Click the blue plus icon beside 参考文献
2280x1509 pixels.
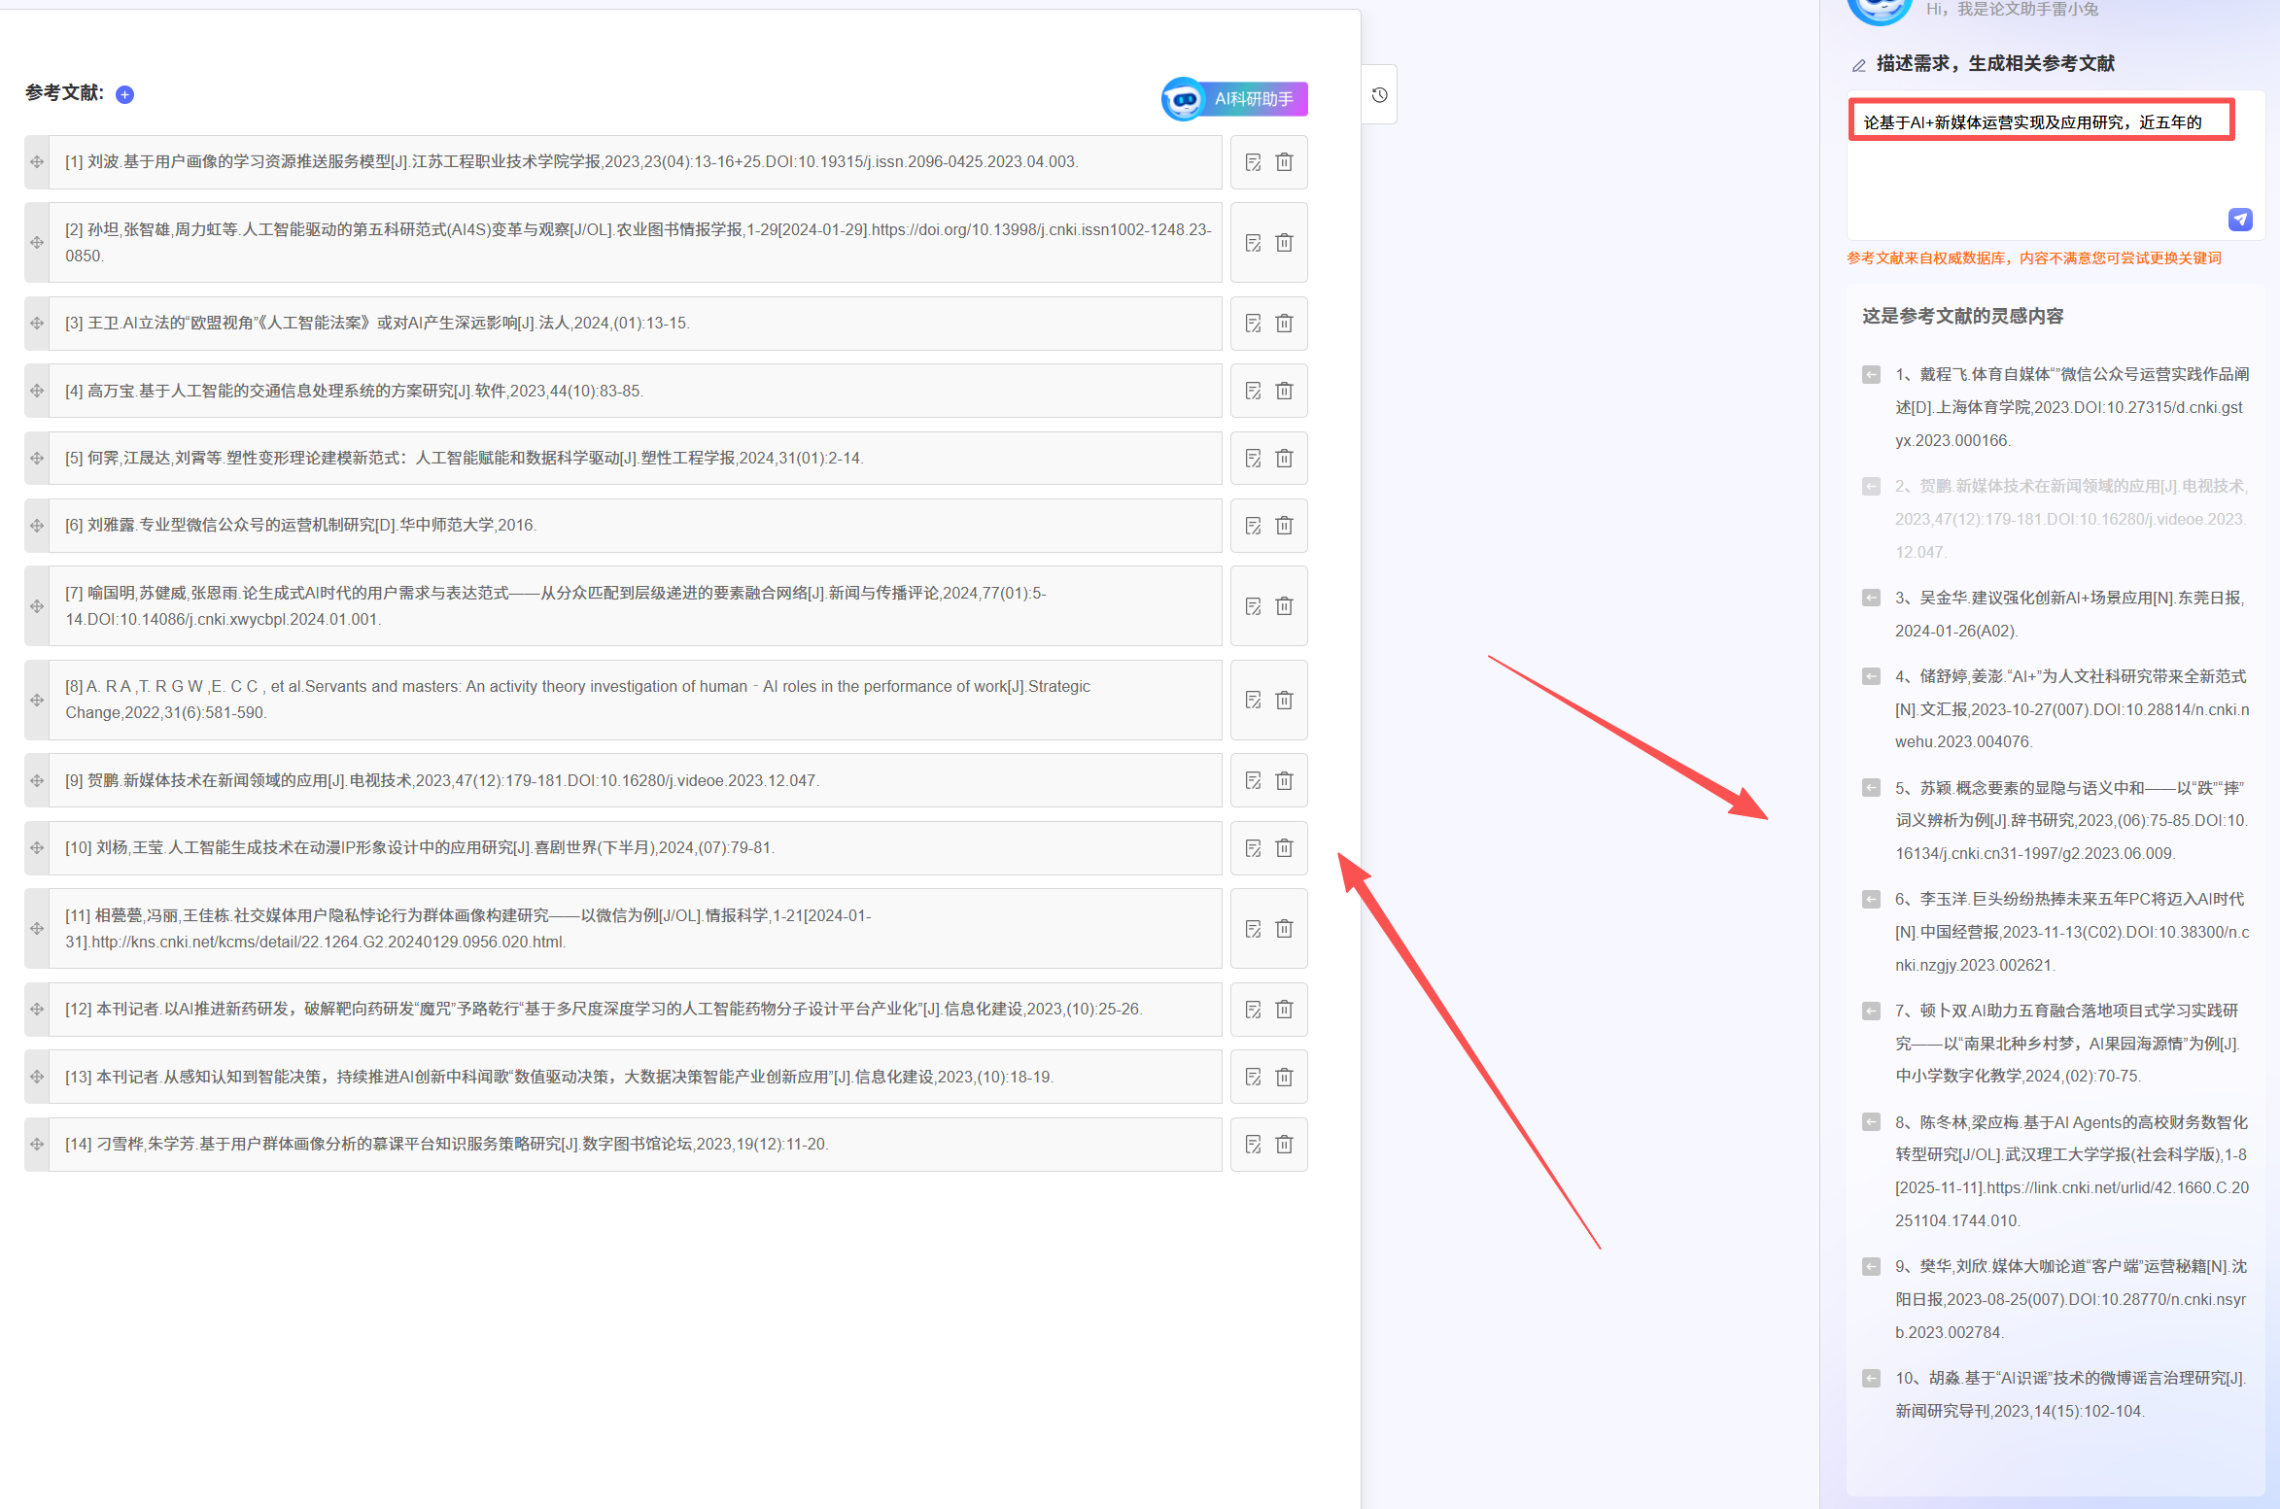click(x=124, y=94)
